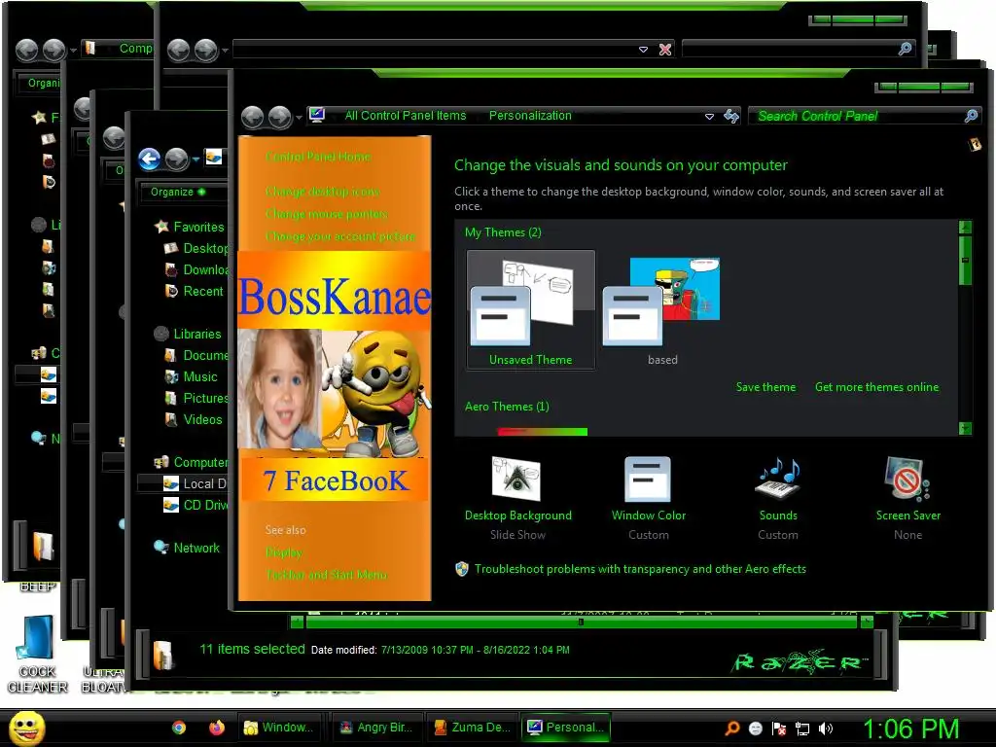Launch Firefox from the taskbar

pyautogui.click(x=217, y=728)
